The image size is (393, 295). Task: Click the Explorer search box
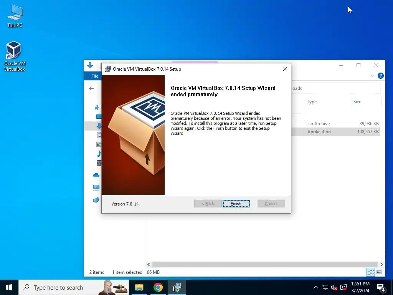(335, 88)
